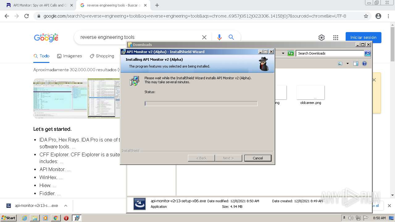This screenshot has height=222, width=395.
Task: Open a new Chrome tab
Action: [x=157, y=5]
